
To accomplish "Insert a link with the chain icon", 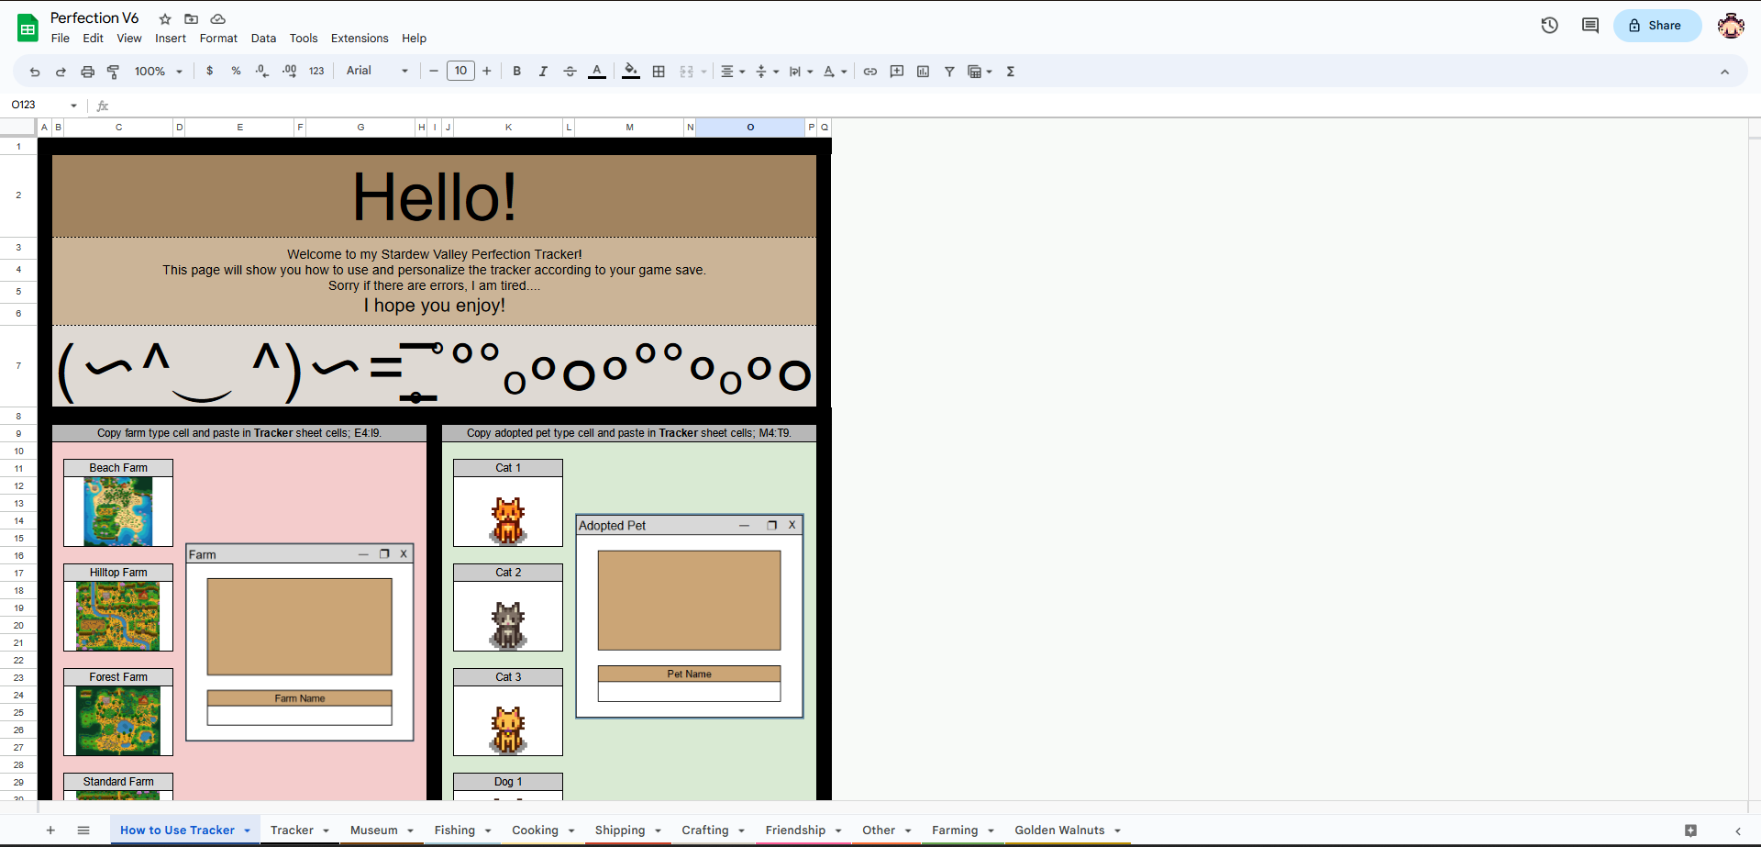I will [870, 71].
